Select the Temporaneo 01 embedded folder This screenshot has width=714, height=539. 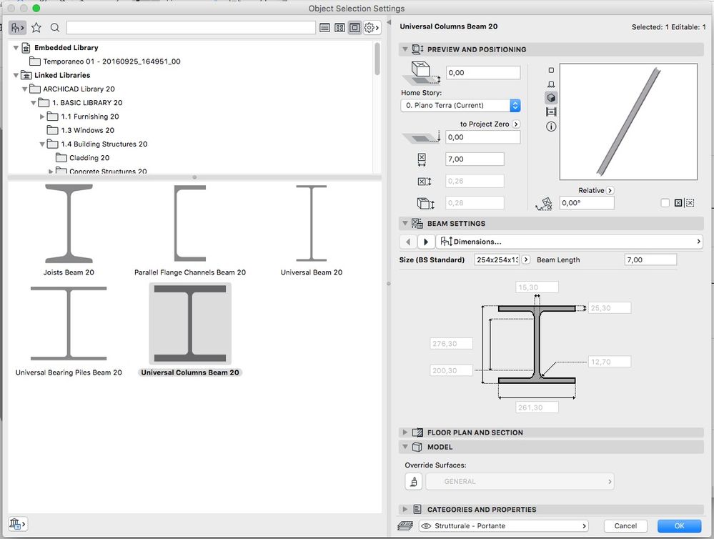[x=105, y=61]
